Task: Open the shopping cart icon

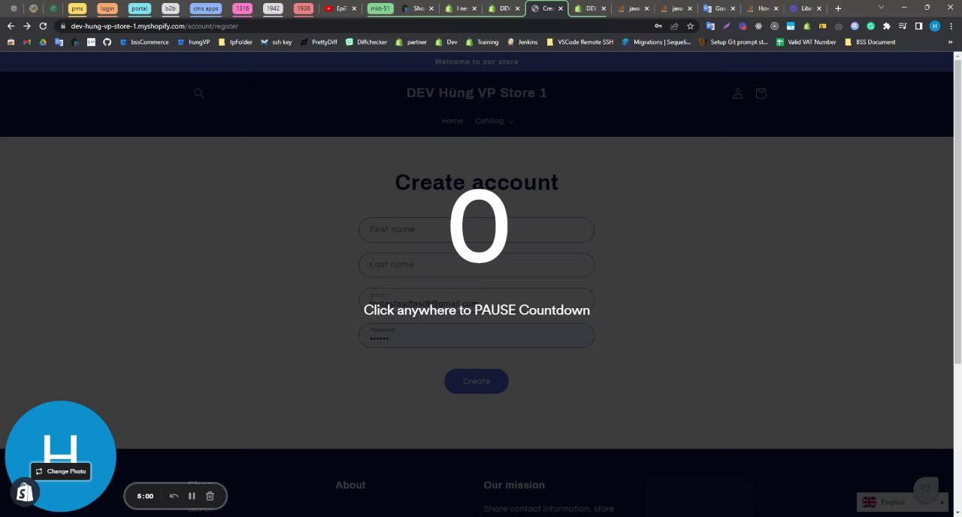Action: click(761, 93)
